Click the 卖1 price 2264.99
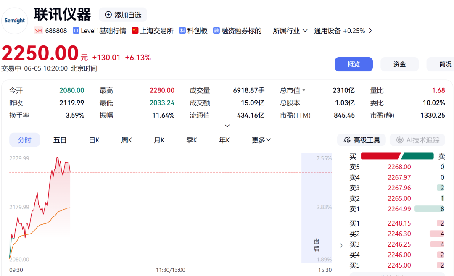454x276 pixels. [x=399, y=209]
